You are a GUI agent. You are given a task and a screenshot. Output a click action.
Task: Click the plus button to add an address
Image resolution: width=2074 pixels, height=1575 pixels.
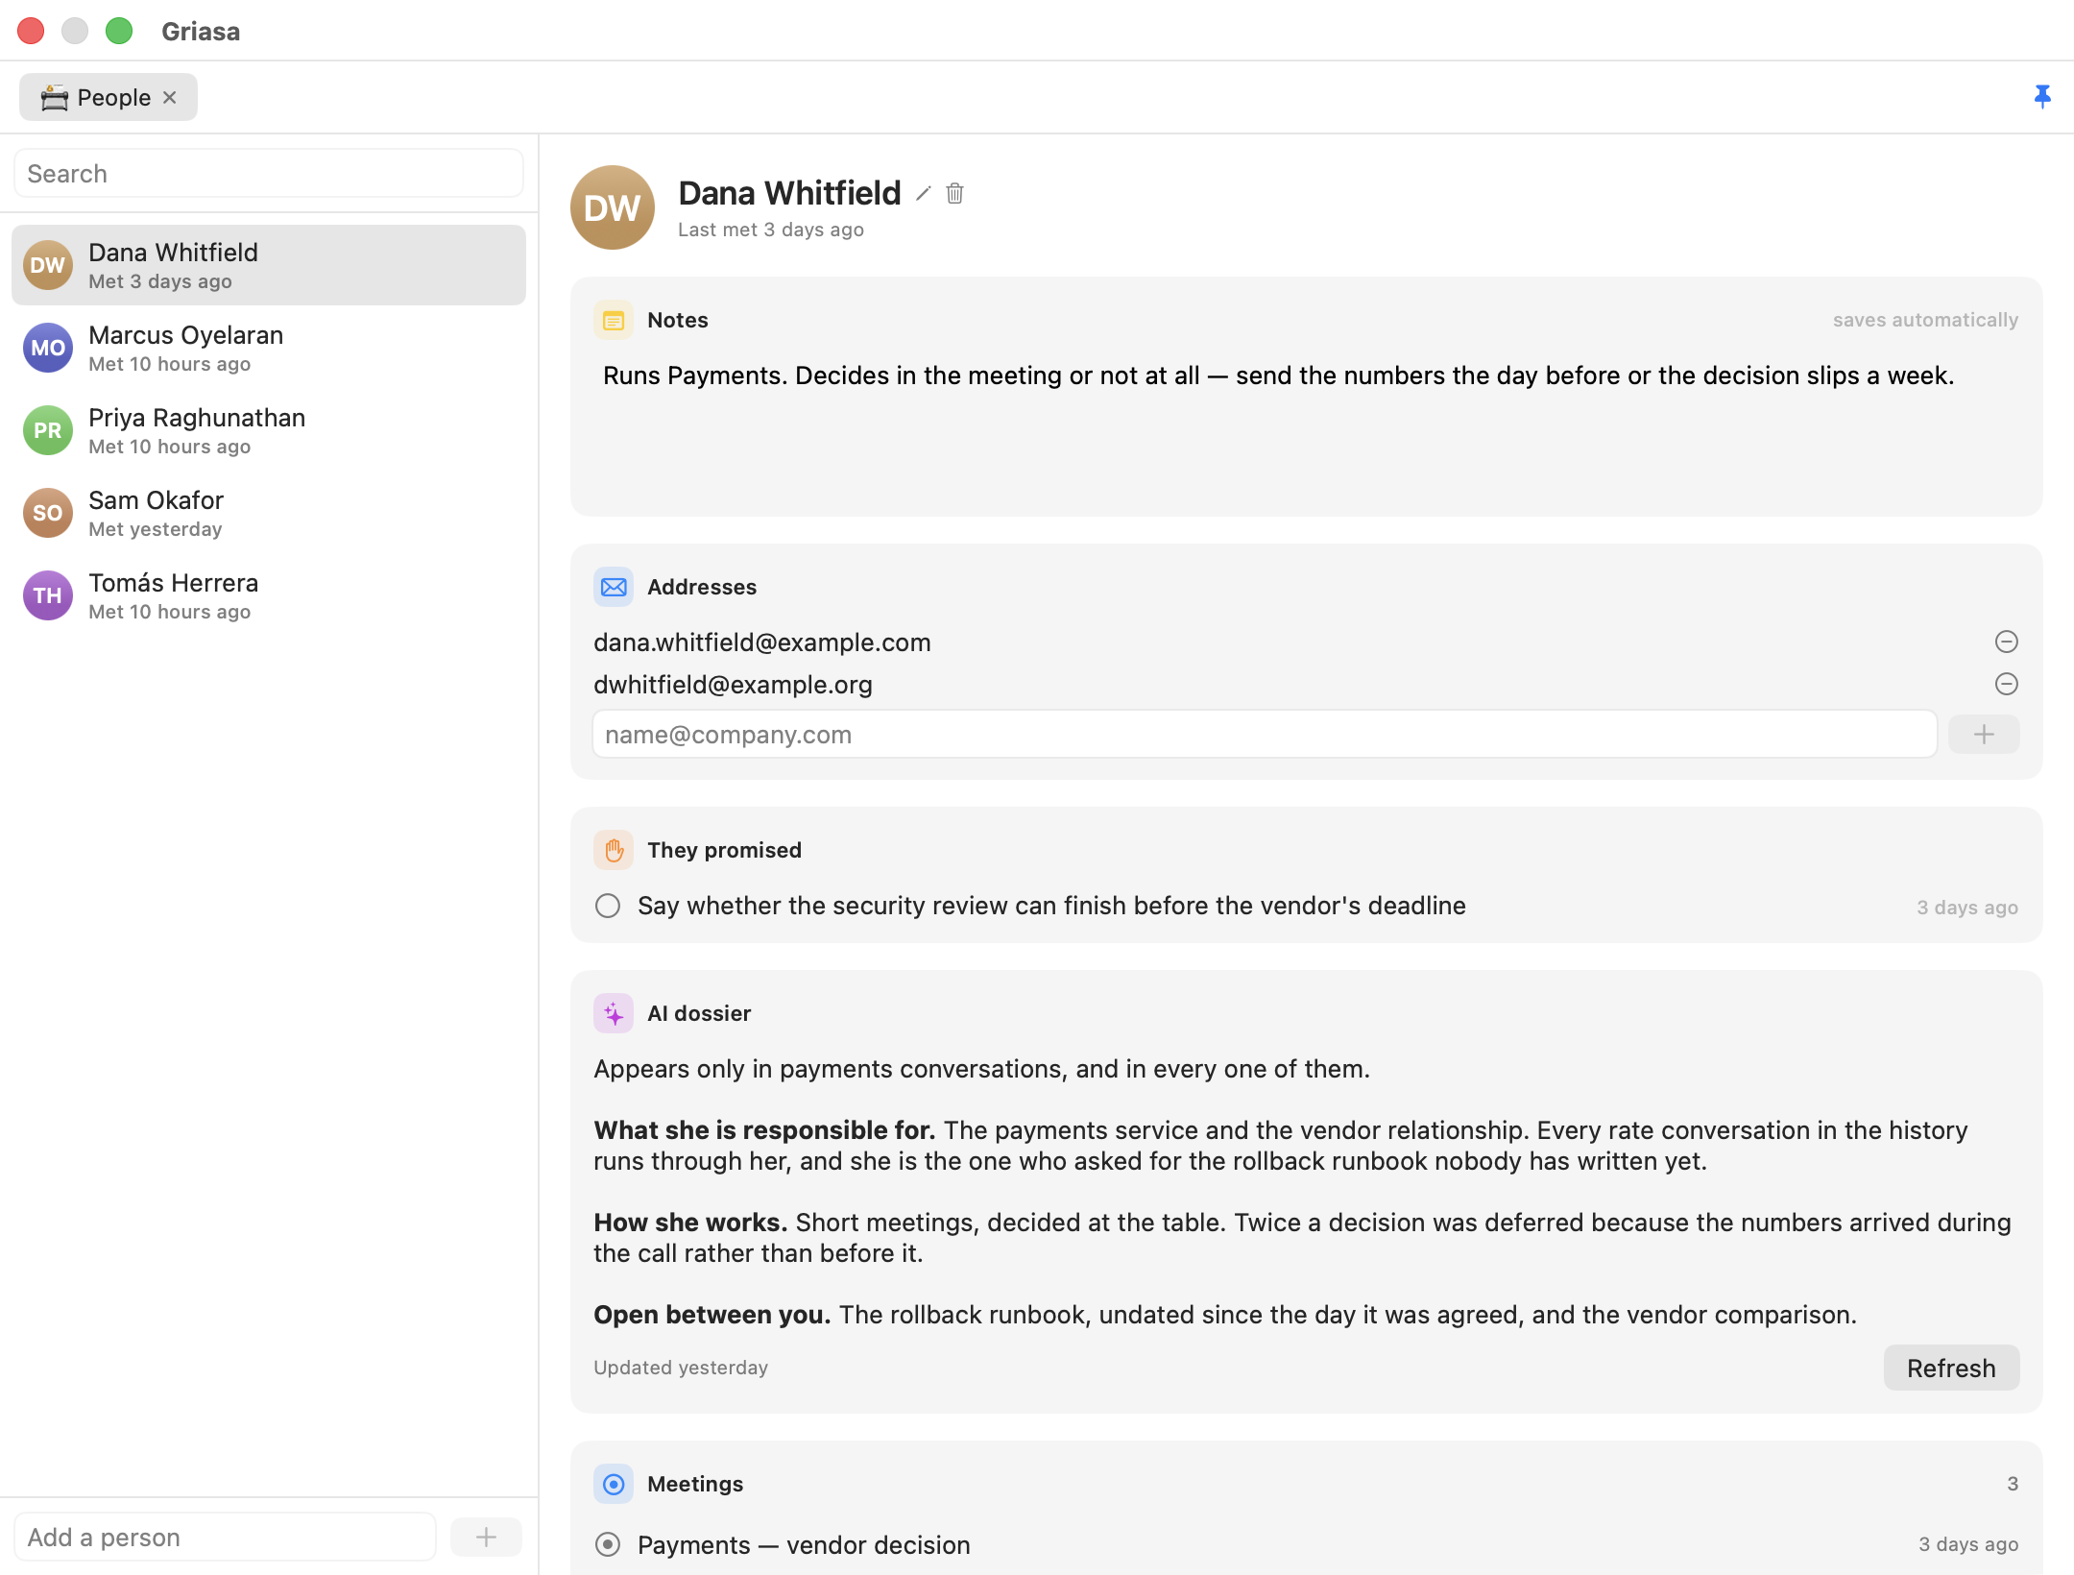pyautogui.click(x=1984, y=735)
